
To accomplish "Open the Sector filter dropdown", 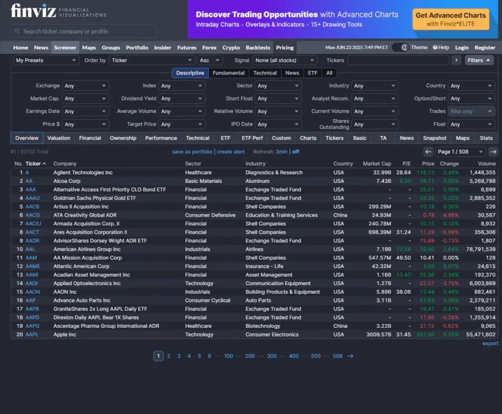I will (278, 86).
